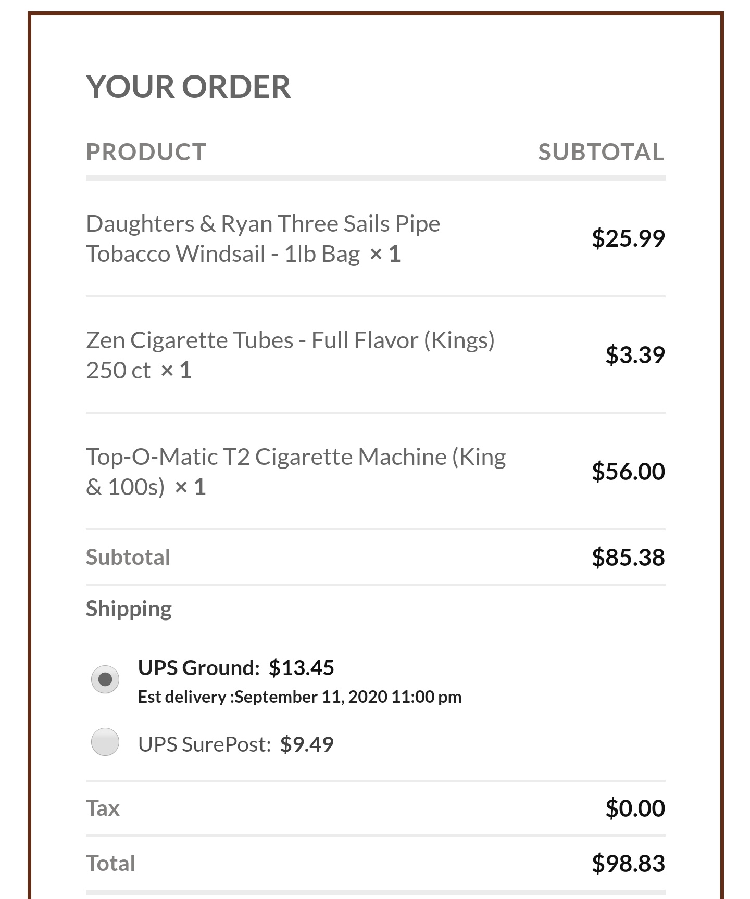Click the UPS Ground price $13.45
The width and height of the screenshot is (750, 899).
301,667
